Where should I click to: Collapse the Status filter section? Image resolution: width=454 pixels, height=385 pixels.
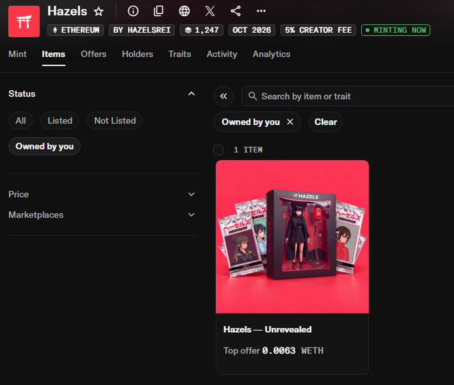tap(192, 94)
